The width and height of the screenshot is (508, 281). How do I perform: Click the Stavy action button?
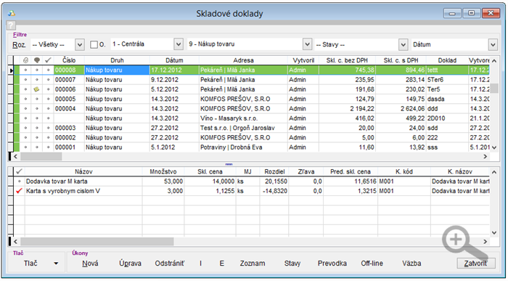[x=292, y=264]
